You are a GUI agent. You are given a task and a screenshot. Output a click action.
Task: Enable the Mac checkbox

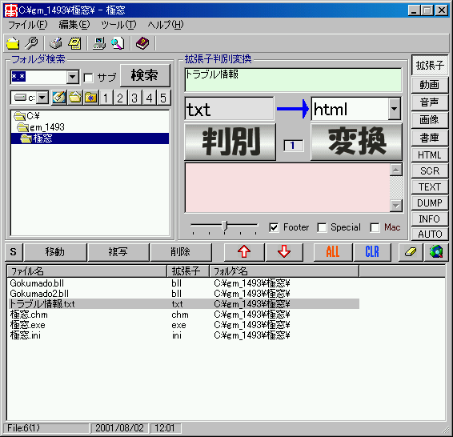(x=375, y=227)
